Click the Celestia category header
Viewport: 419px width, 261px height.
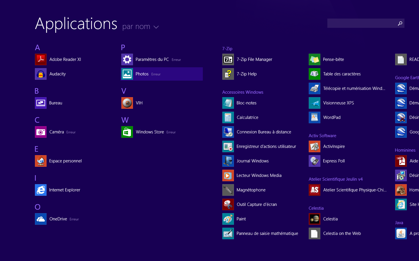pyautogui.click(x=316, y=208)
